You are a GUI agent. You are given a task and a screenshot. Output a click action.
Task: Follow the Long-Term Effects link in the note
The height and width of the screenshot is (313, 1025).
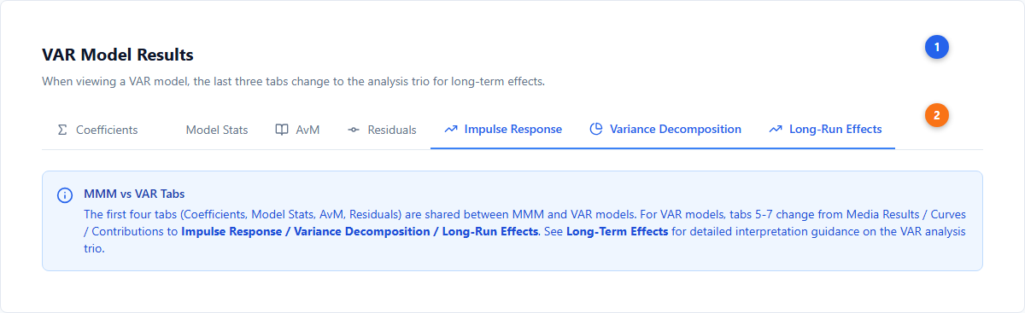point(618,231)
